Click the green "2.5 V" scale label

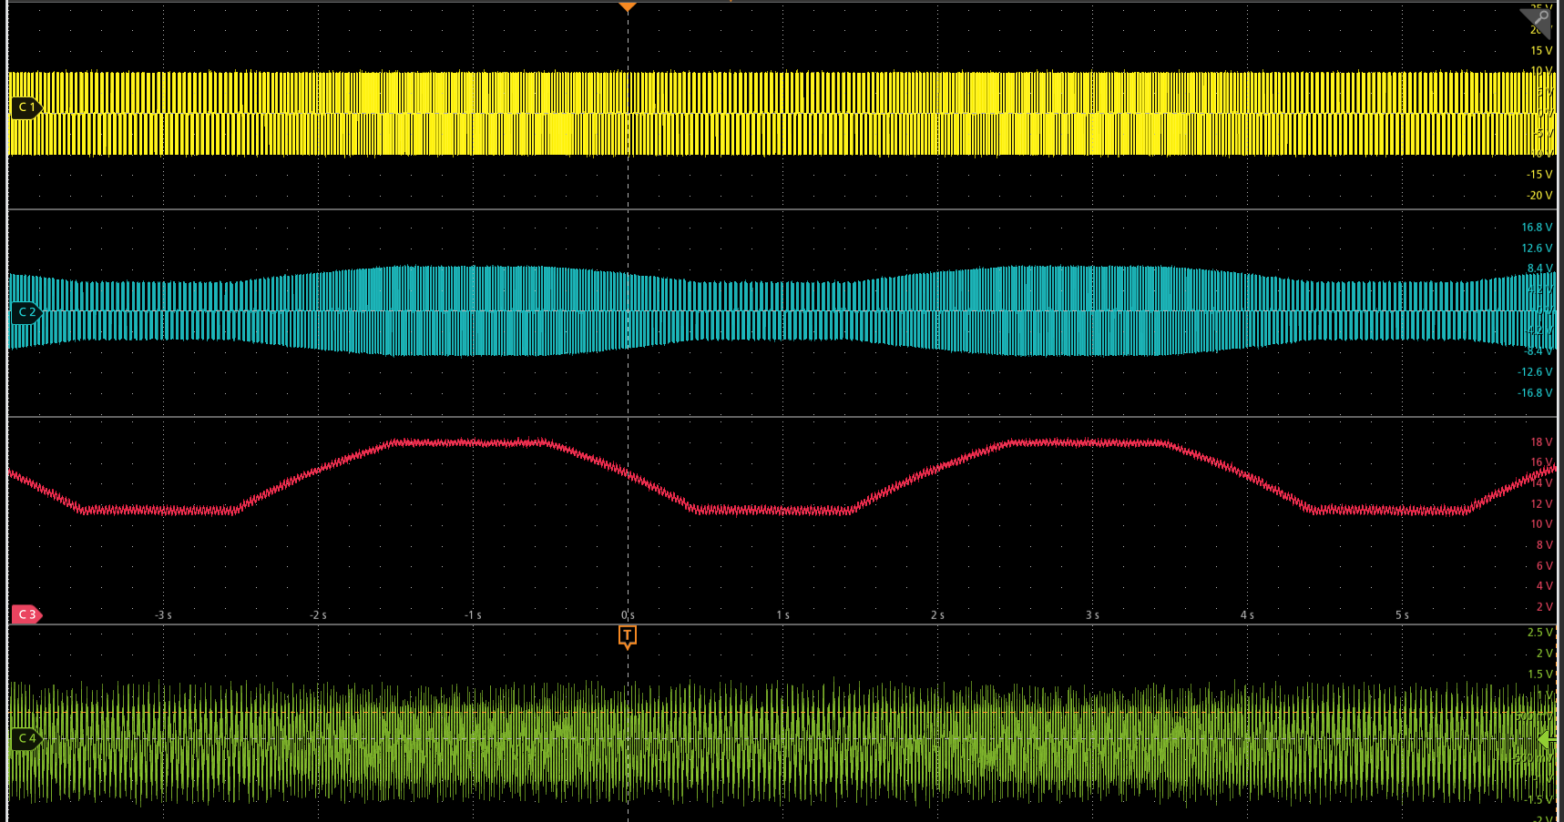click(1540, 633)
